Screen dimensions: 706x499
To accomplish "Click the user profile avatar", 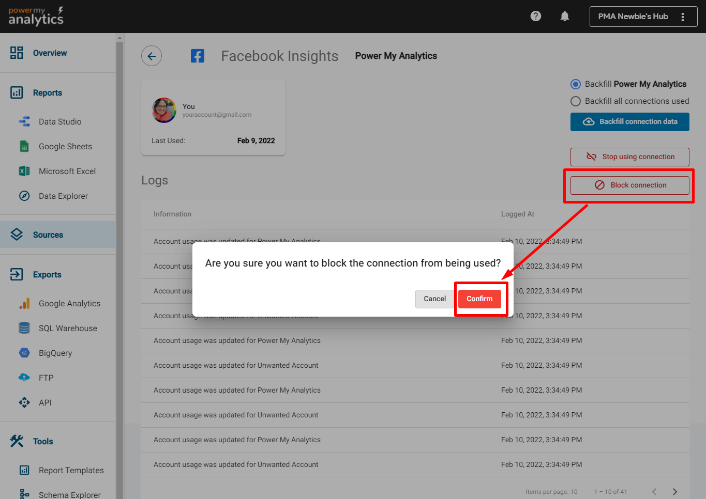I will coord(164,111).
